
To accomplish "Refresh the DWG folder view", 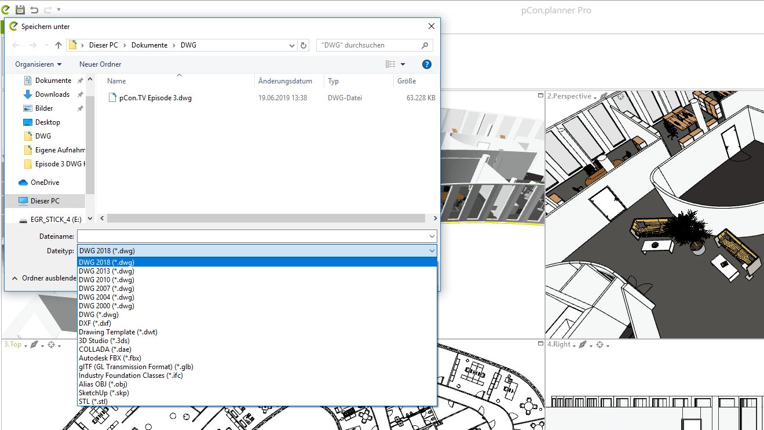I will tap(304, 45).
